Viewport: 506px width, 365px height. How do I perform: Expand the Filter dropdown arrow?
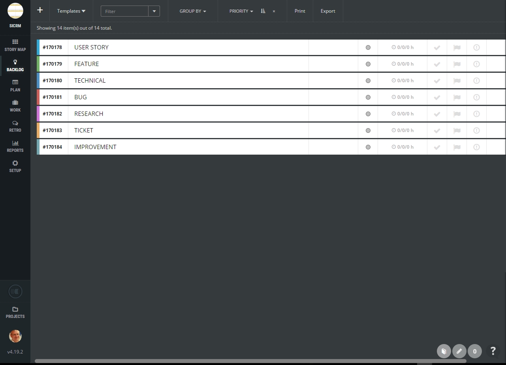tap(154, 11)
